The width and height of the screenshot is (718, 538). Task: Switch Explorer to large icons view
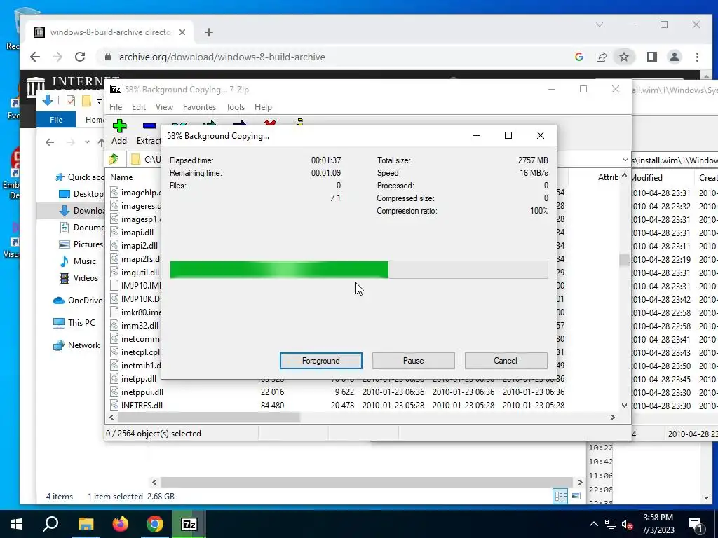coord(576,496)
